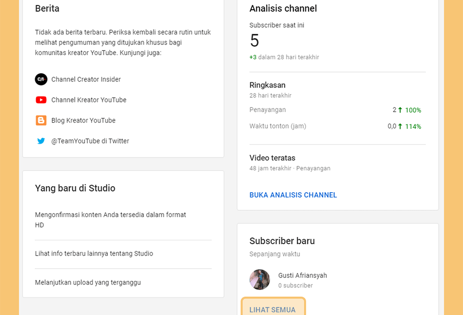
Task: Visit Blog Kreator YouTube
Action: [83, 120]
